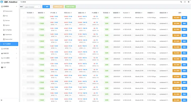
Task: Sort by Pod数量 column sort icon
Action: 98,13
